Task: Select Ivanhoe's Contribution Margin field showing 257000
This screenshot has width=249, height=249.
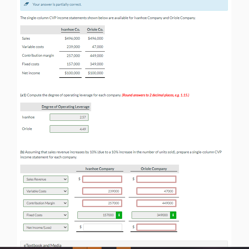Action: click(102, 203)
